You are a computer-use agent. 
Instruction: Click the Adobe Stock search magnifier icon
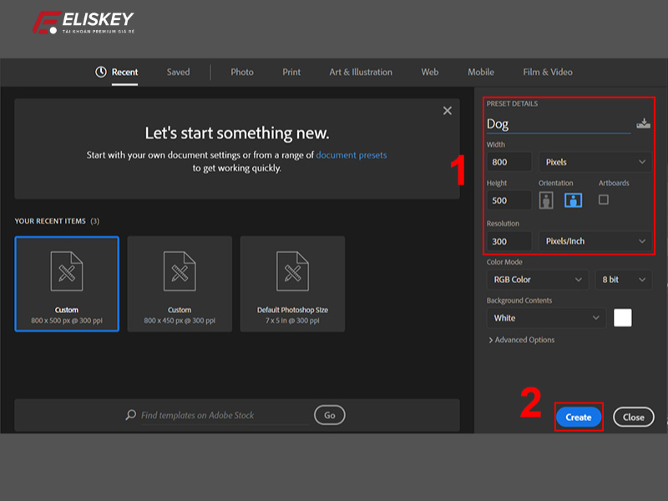point(130,415)
